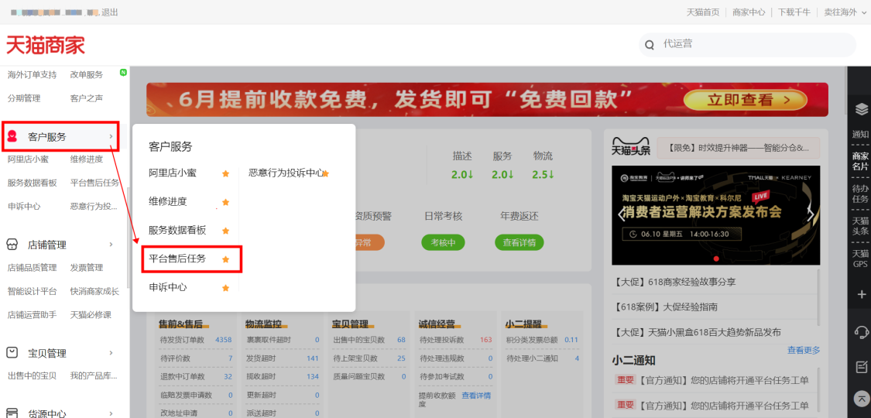Screen dimensions: 871x418
Task: Click the green 考核中 button
Action: pyautogui.click(x=444, y=242)
